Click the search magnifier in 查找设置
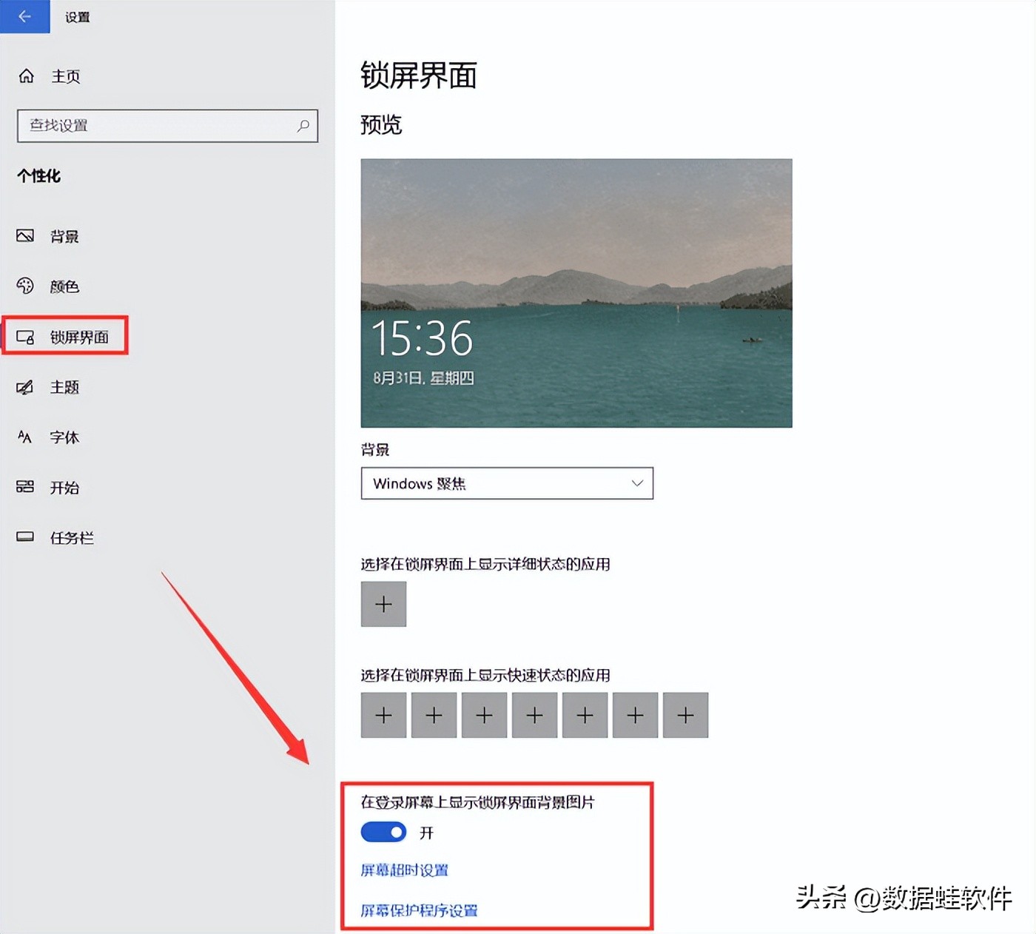 (303, 126)
